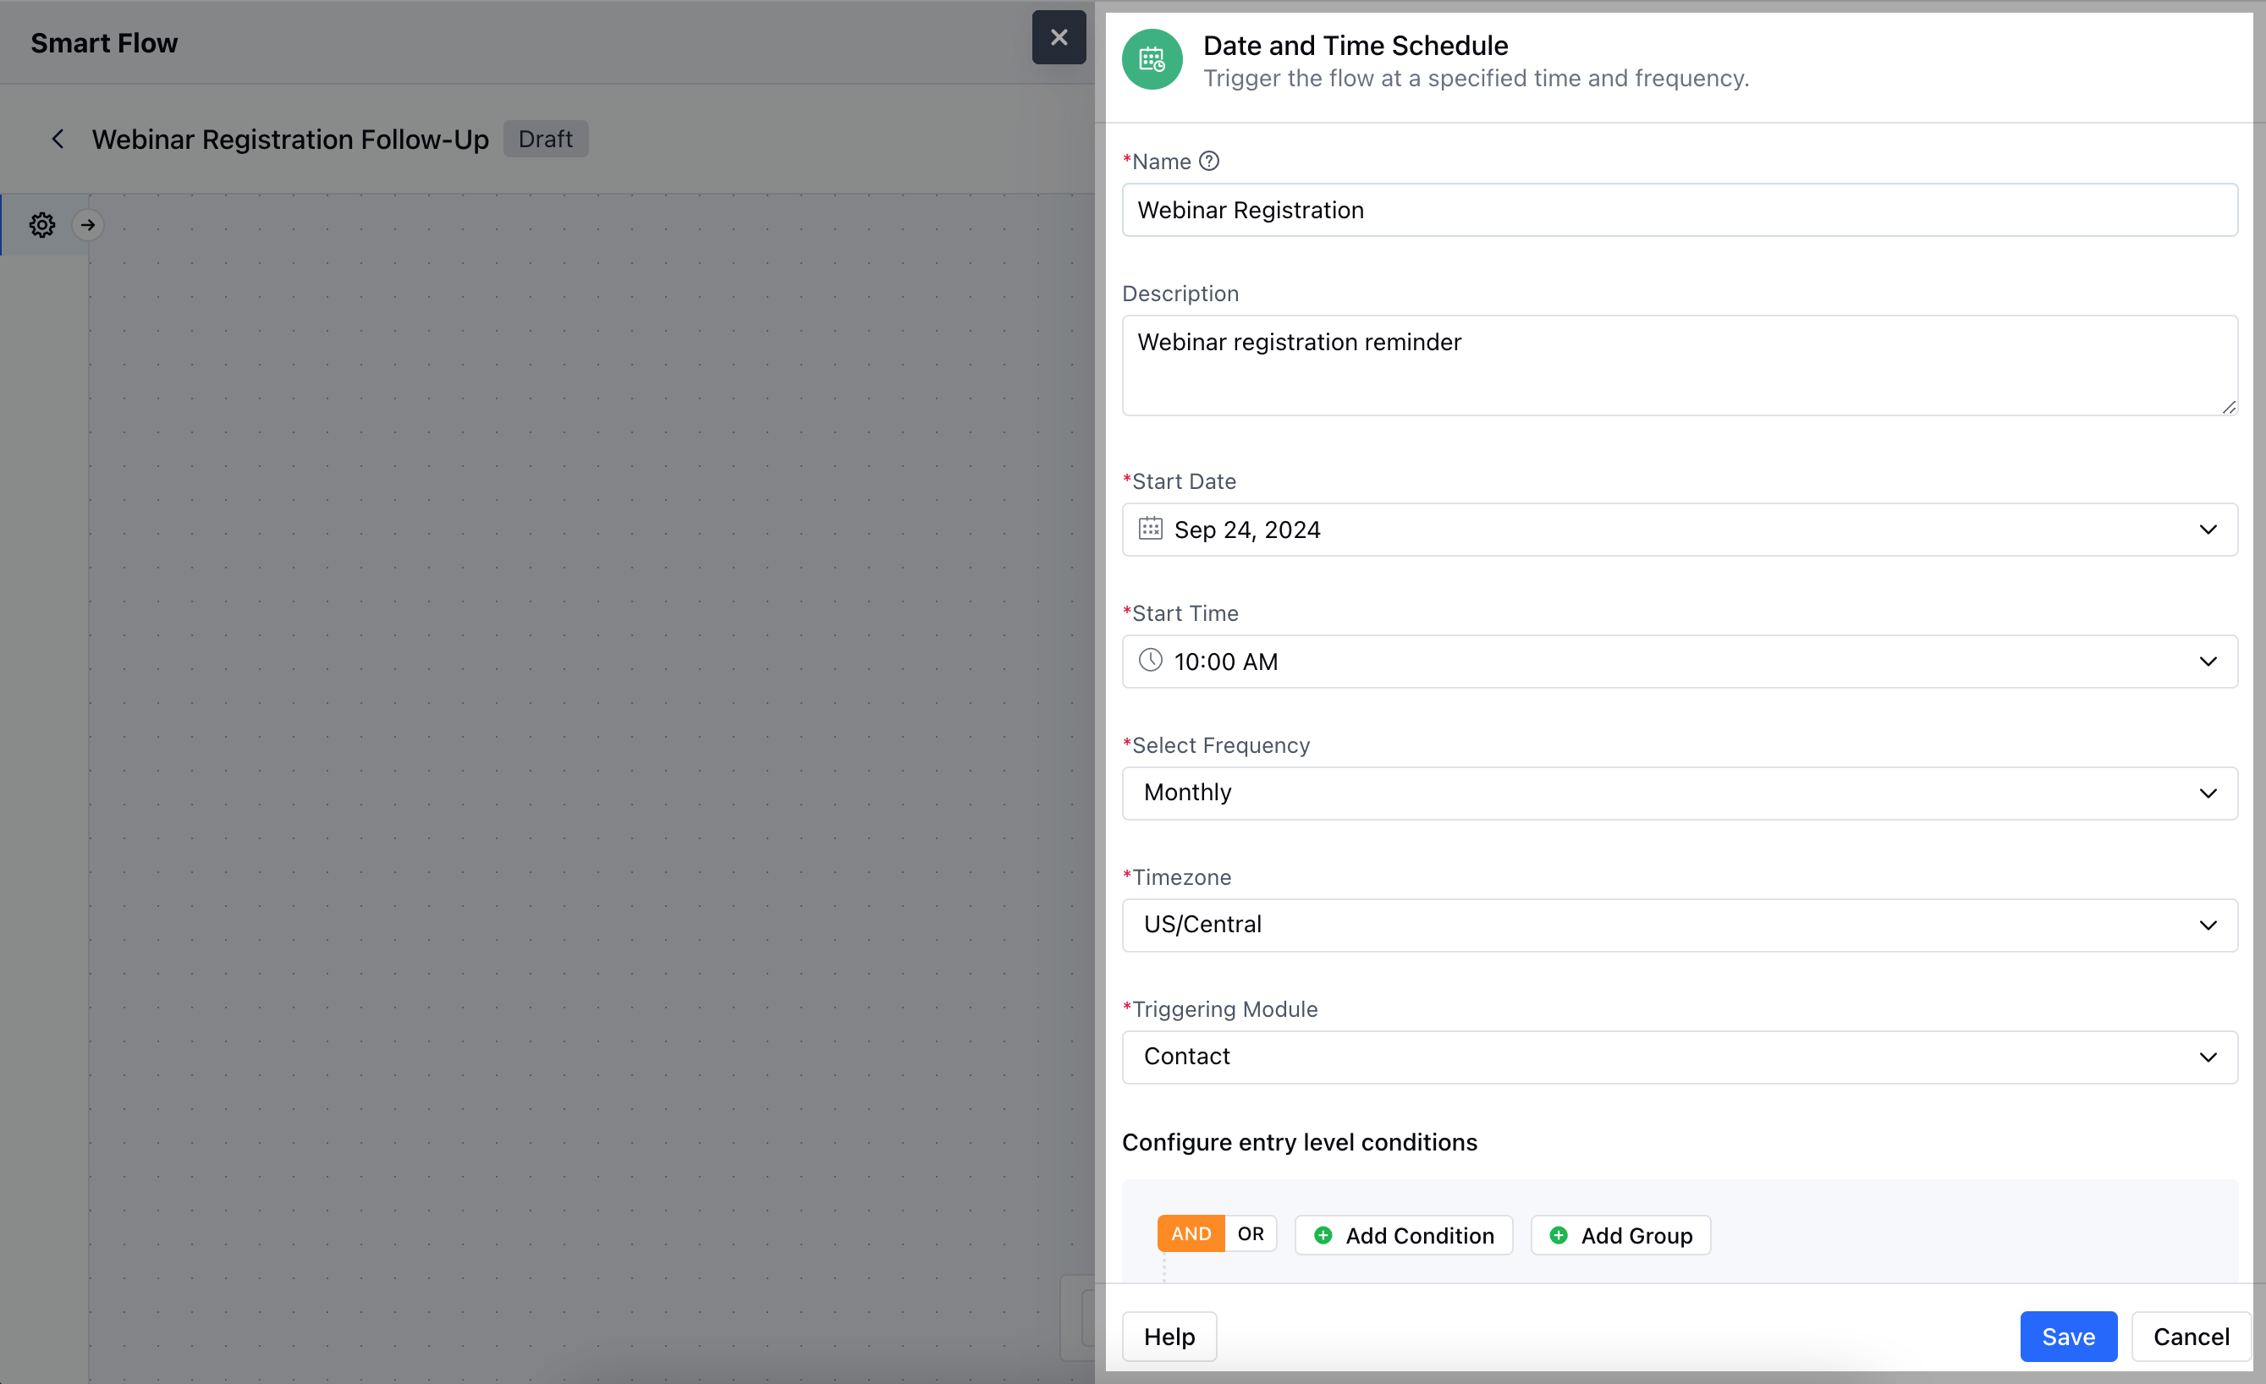Viewport: 2266px width, 1384px height.
Task: Open the Triggering Module Contact dropdown
Action: 1679,1057
